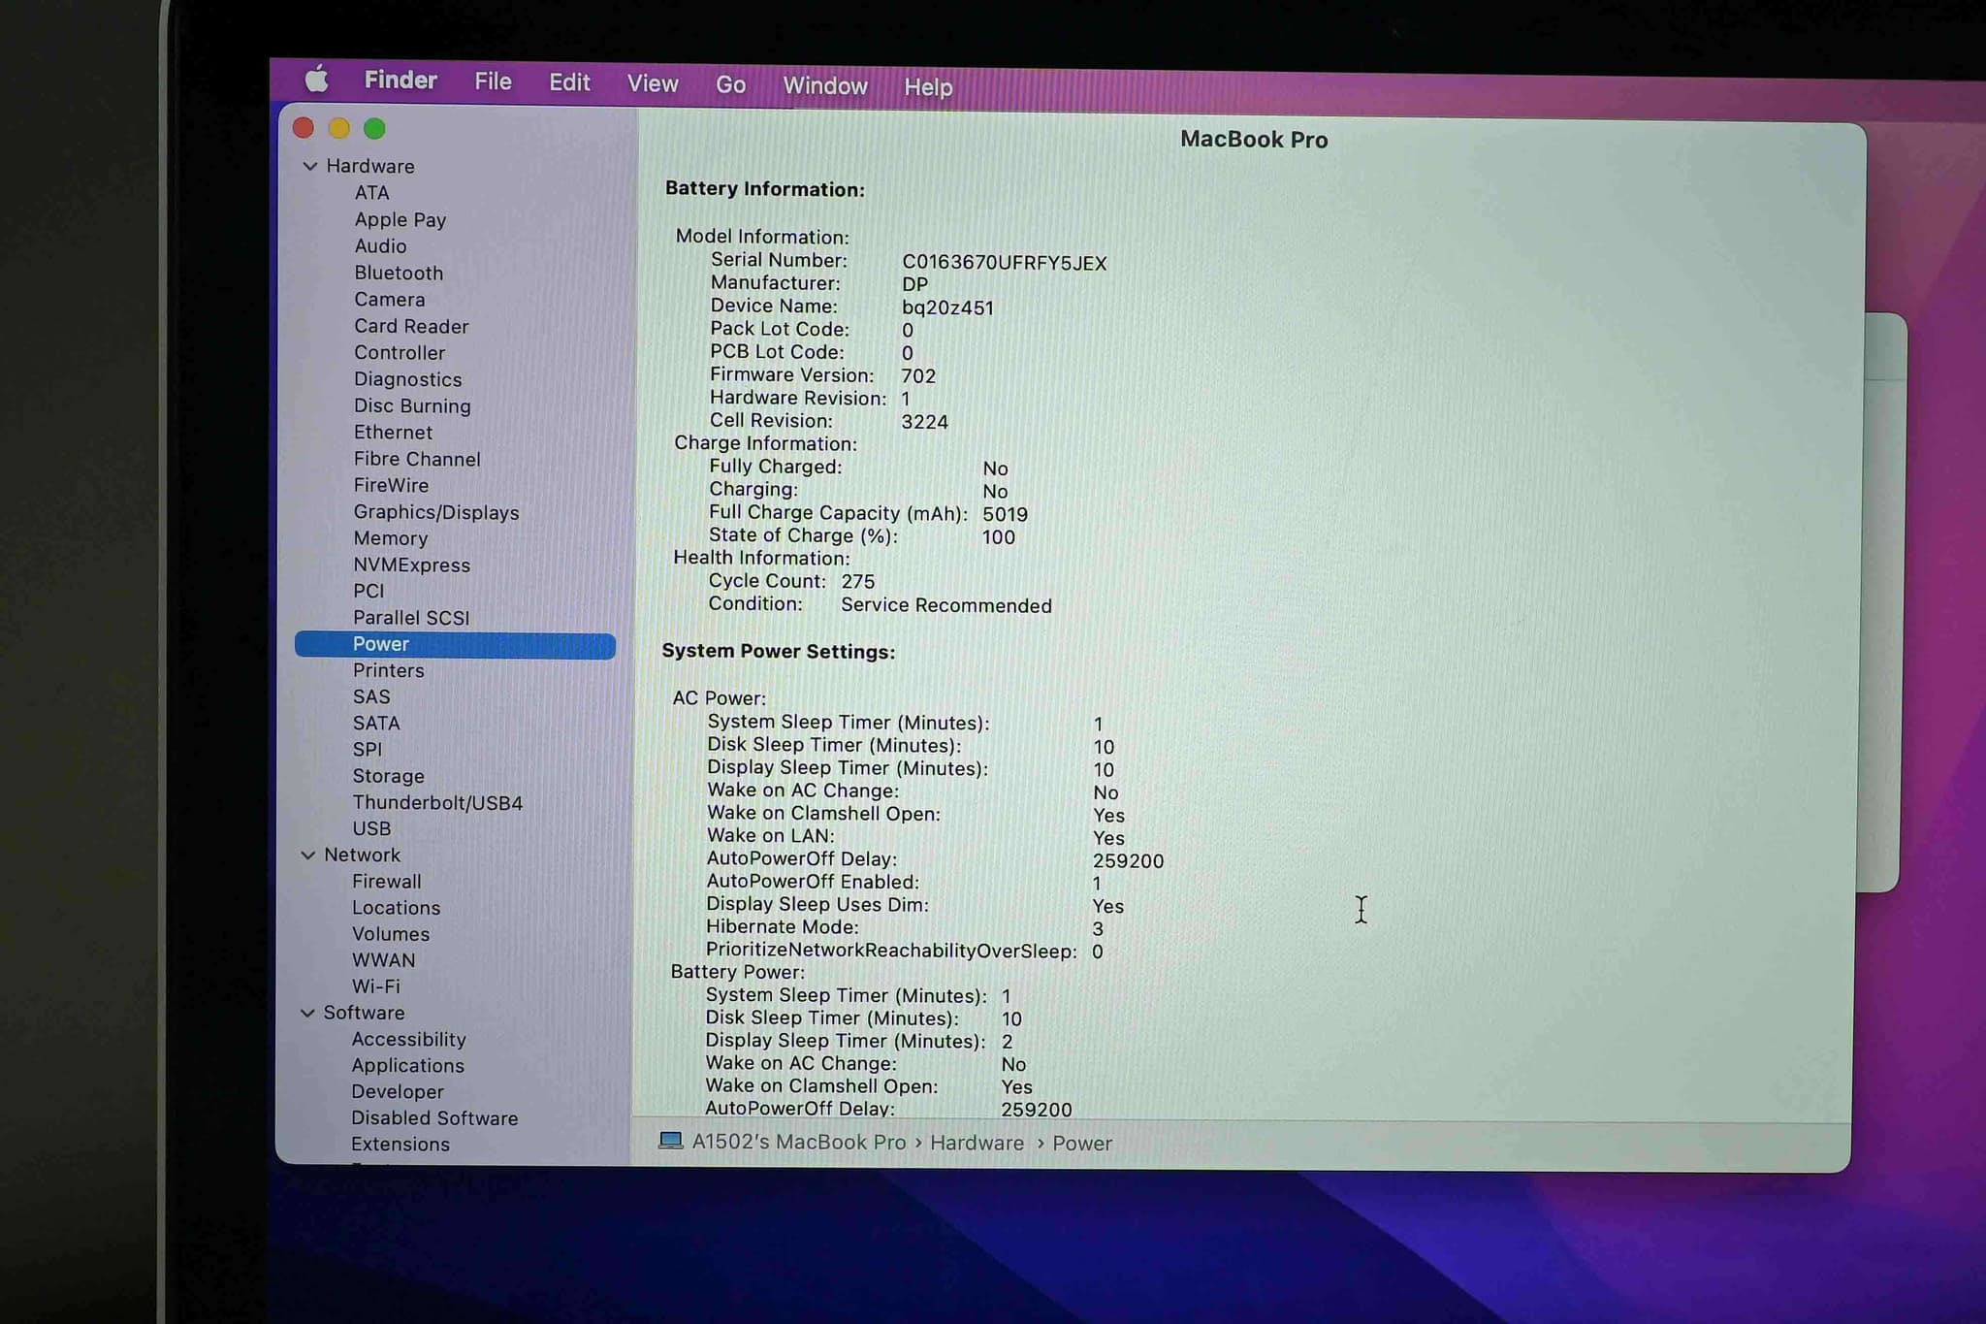1986x1324 pixels.
Task: Click Power in the path bar
Action: pyautogui.click(x=1082, y=1145)
